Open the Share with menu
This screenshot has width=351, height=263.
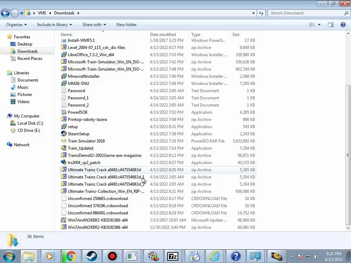coord(94,25)
